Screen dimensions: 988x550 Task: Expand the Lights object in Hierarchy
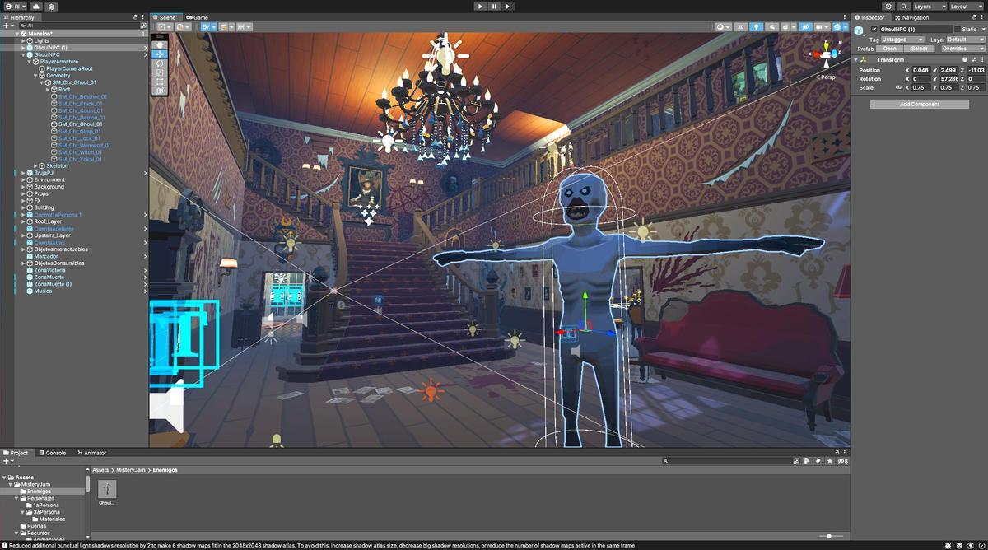[x=24, y=40]
